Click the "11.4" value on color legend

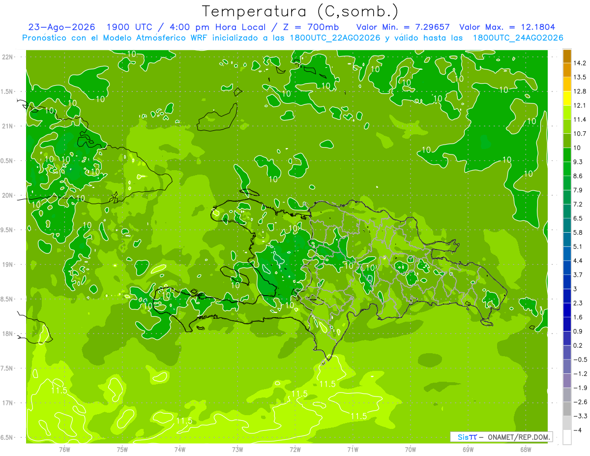pyautogui.click(x=580, y=120)
